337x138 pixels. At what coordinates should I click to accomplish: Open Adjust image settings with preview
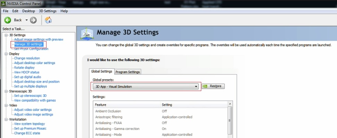(39, 39)
